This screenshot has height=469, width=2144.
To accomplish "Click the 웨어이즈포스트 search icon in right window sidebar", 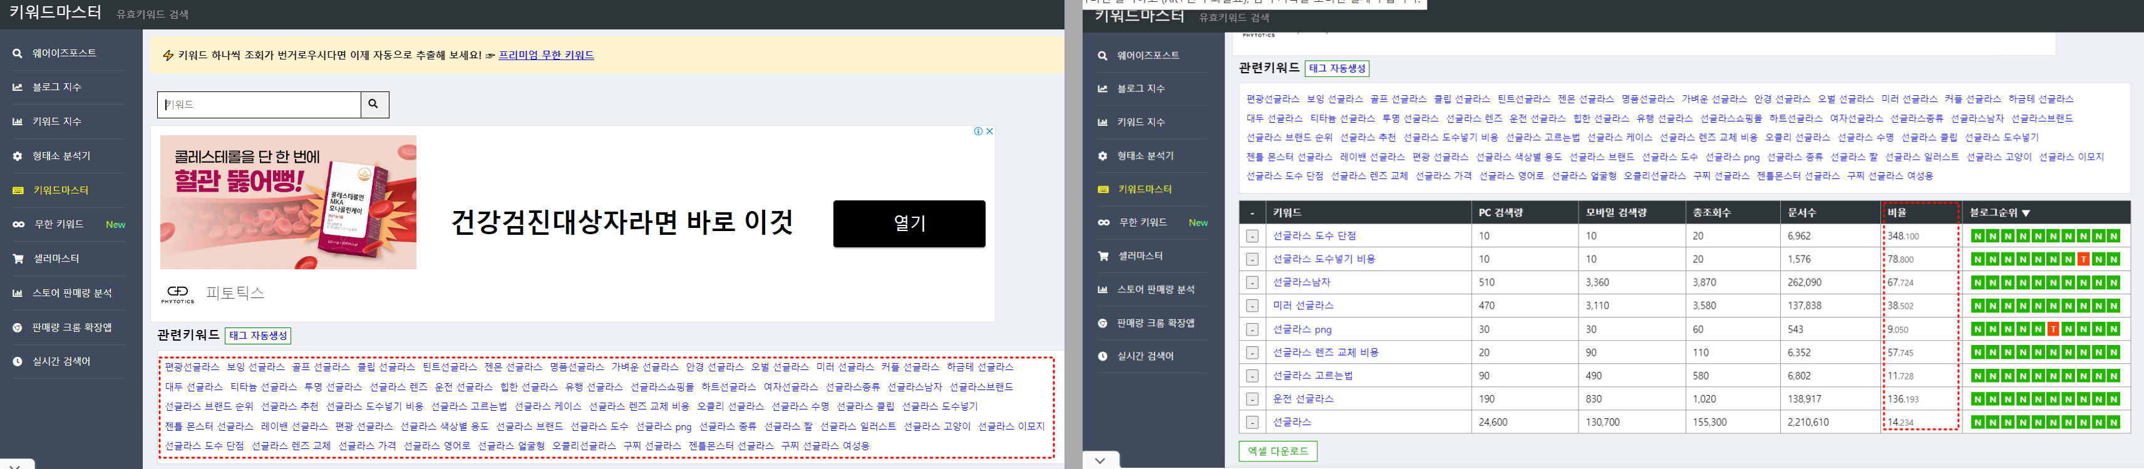I will (x=1102, y=56).
